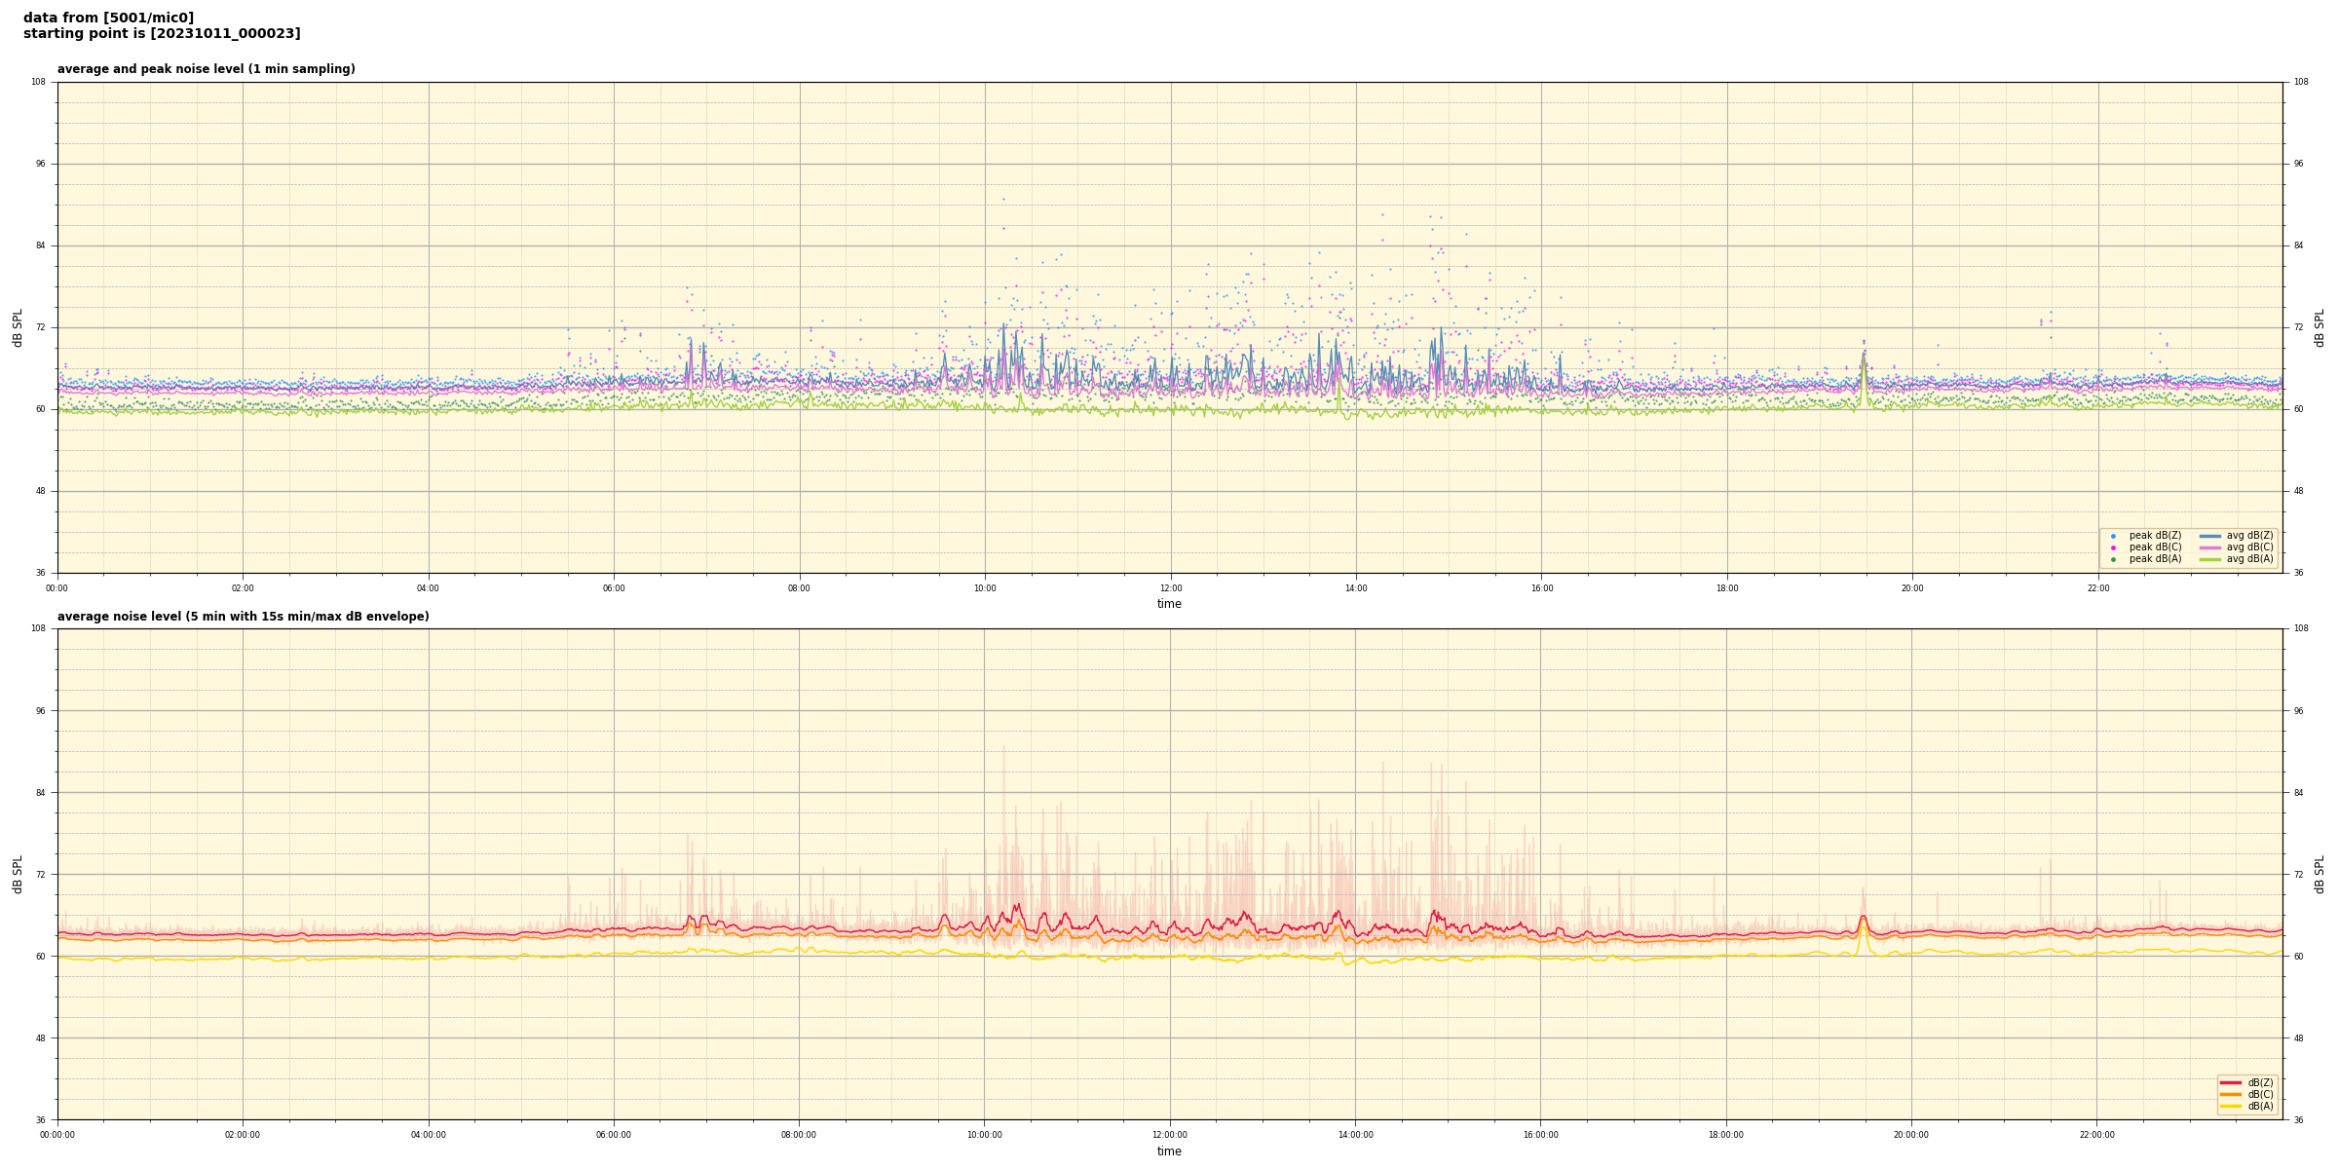Click the peak dB(C) legend marker
2338x1169 pixels.
click(2113, 547)
